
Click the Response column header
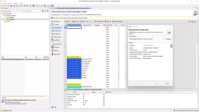point(97,25)
